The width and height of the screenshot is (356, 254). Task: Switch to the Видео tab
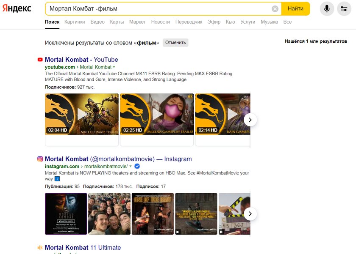click(x=97, y=22)
